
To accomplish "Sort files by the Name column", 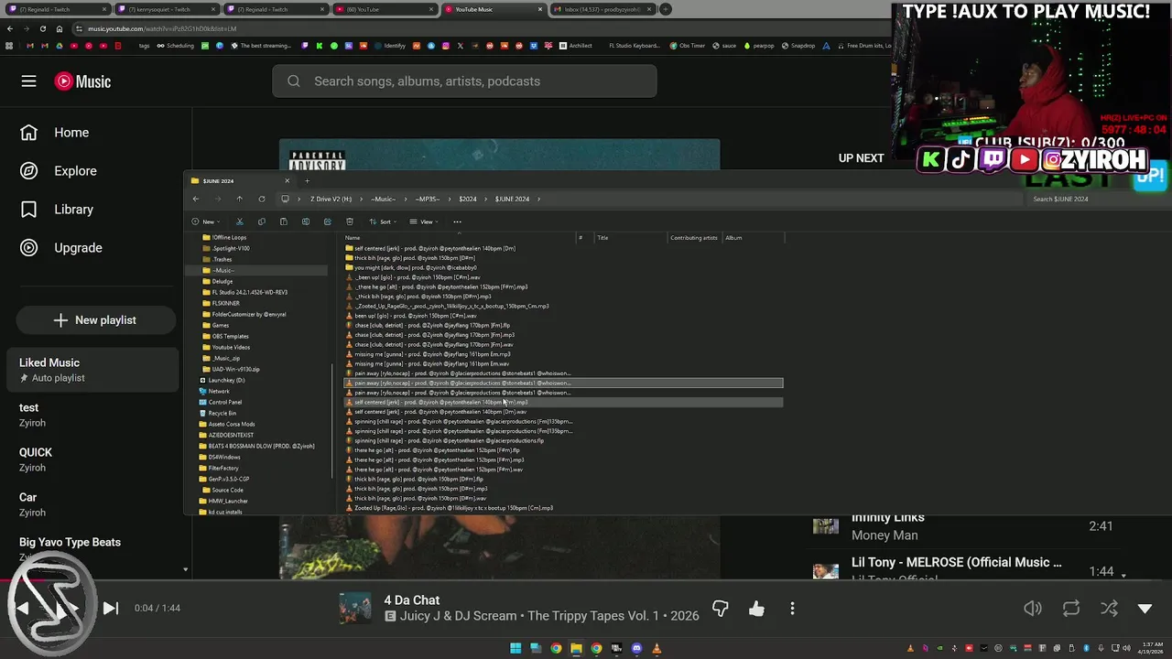I will tap(458, 238).
